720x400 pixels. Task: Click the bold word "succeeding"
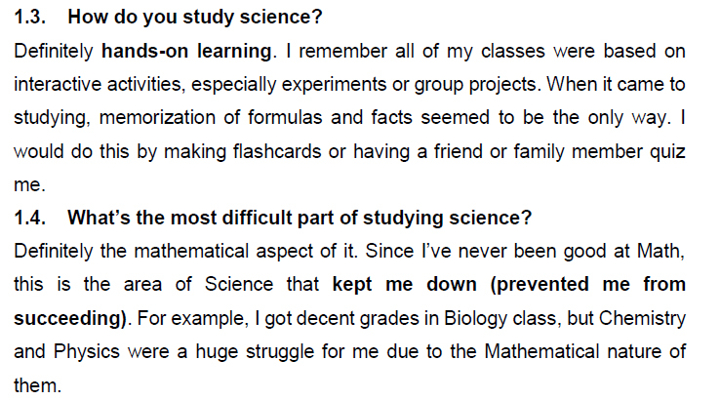pyautogui.click(x=68, y=318)
